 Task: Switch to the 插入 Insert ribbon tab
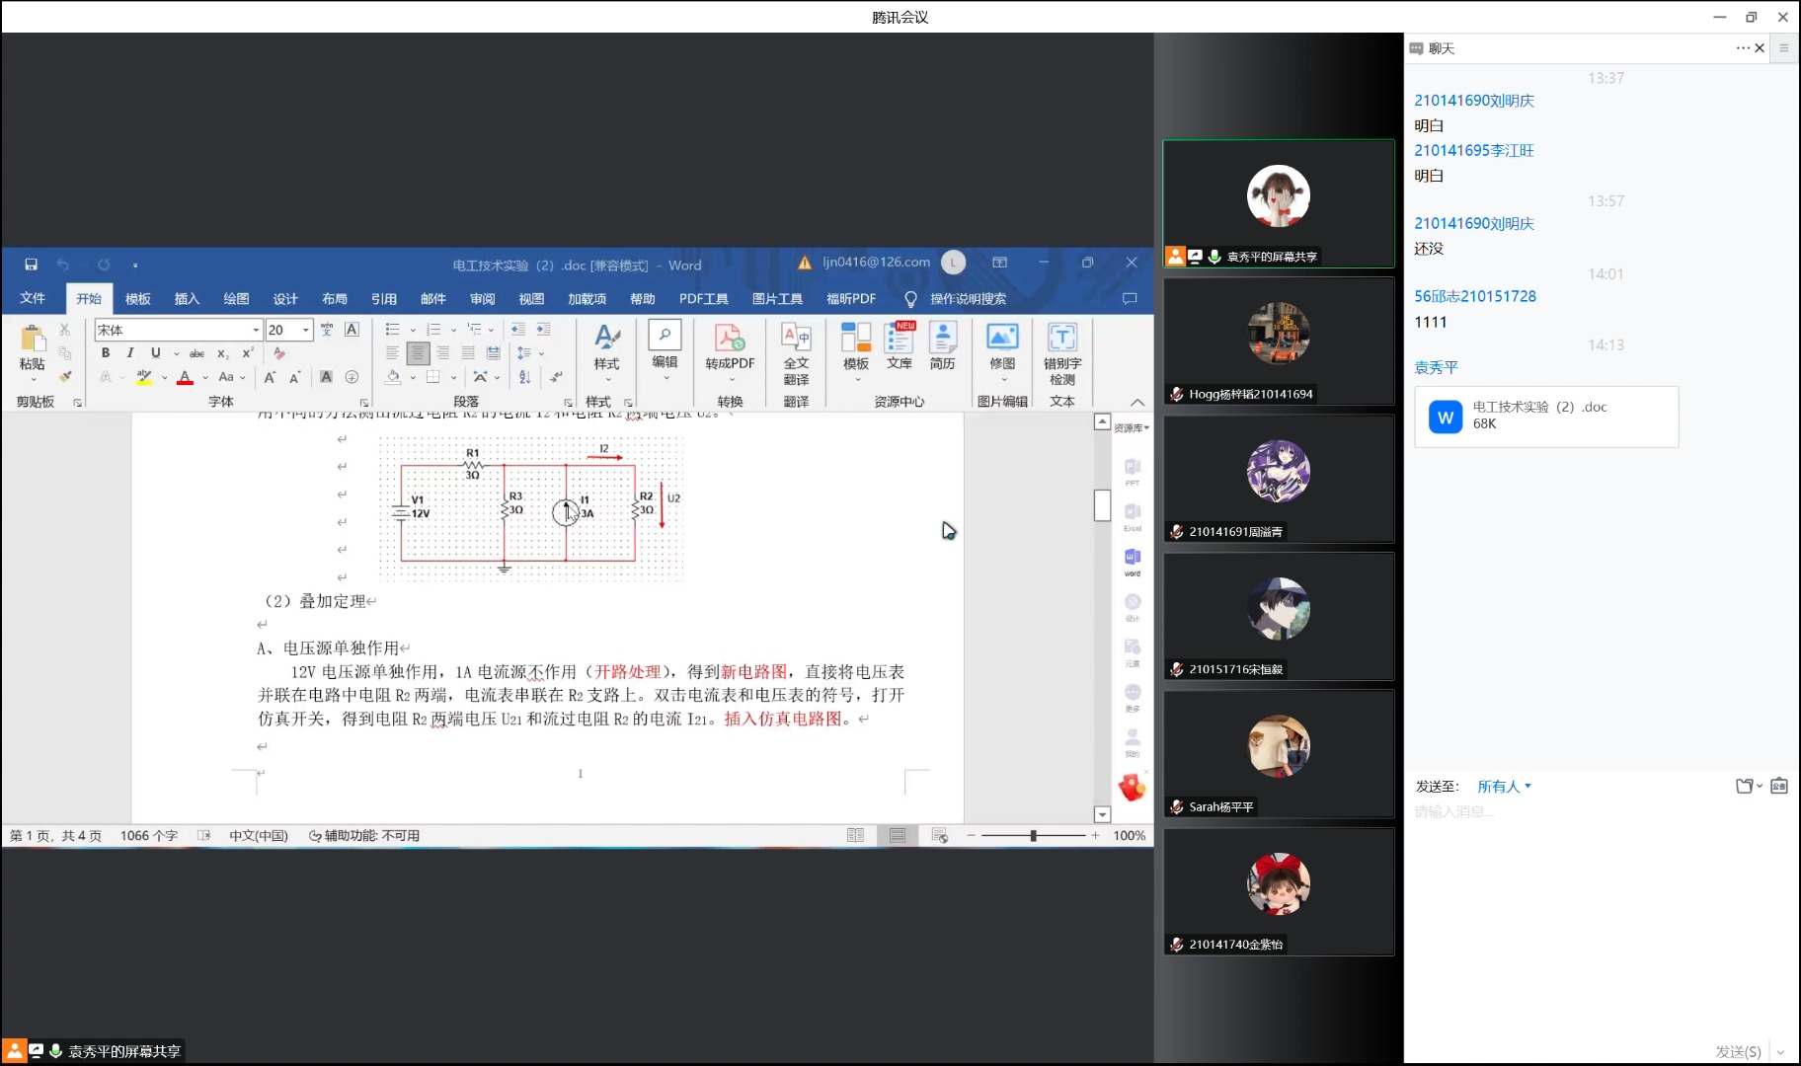pos(187,298)
